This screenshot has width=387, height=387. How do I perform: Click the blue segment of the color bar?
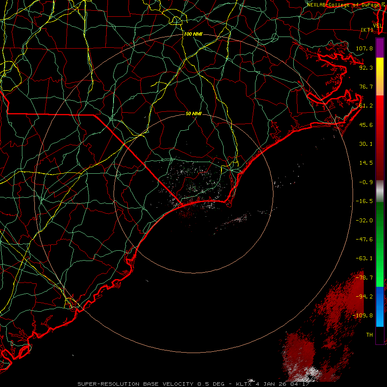coord(380,307)
